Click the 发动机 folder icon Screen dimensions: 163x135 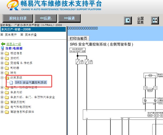[x=7, y=58]
